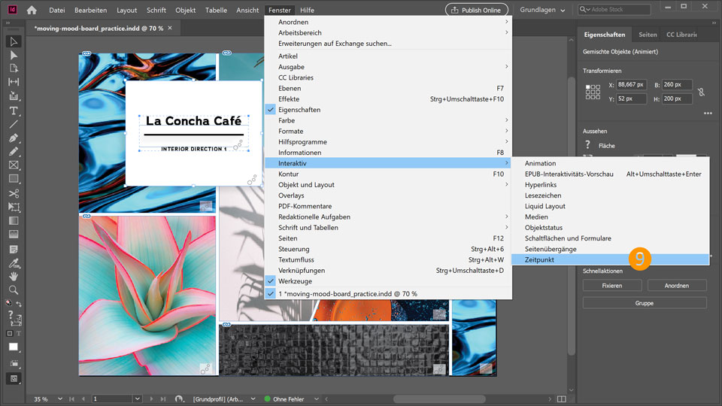Select the Hand tool

coord(14,276)
